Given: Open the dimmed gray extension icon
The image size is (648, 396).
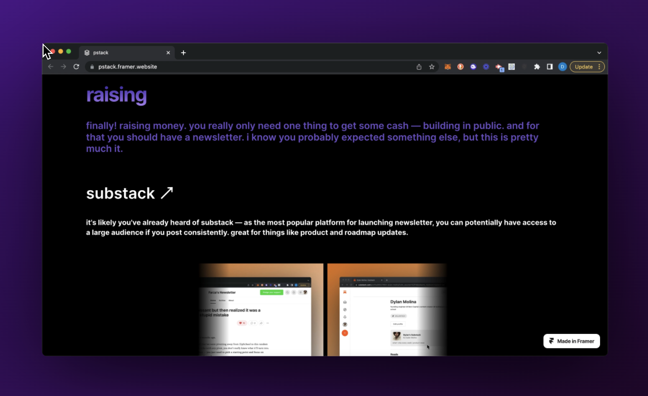Looking at the screenshot, I should click(524, 67).
